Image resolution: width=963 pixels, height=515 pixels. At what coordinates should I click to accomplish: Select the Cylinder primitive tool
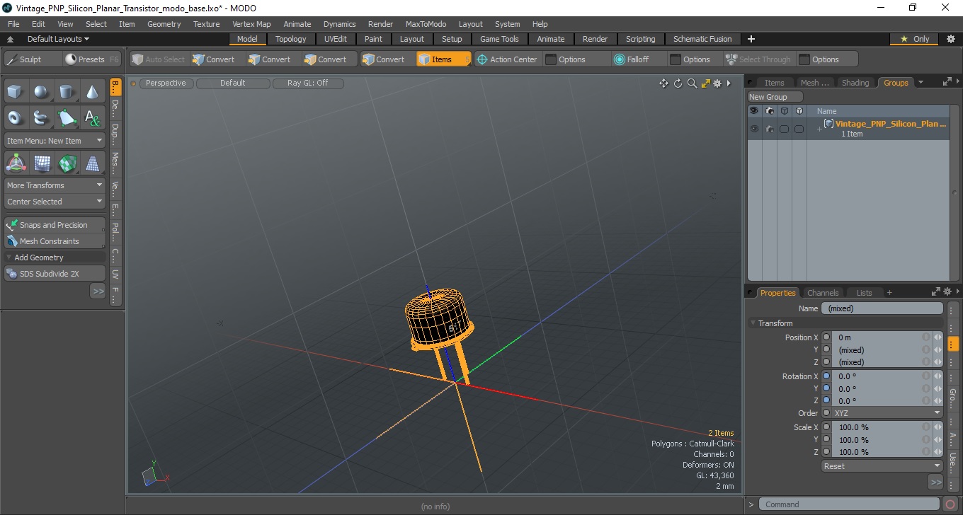tap(67, 92)
